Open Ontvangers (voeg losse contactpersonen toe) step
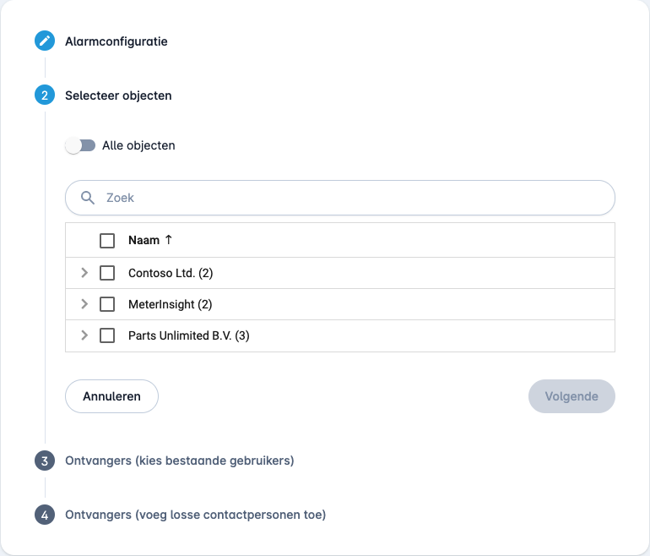Image resolution: width=650 pixels, height=556 pixels. point(195,515)
